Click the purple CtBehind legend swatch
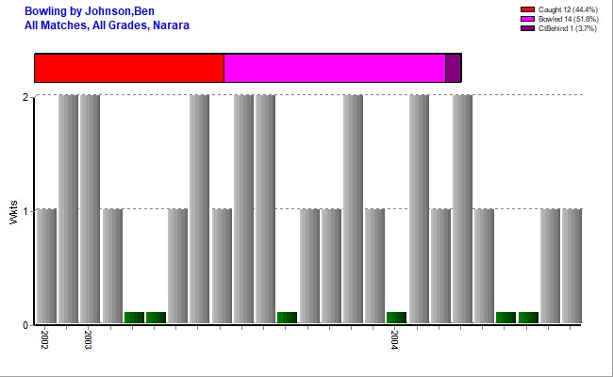This screenshot has height=377, width=613. click(527, 28)
